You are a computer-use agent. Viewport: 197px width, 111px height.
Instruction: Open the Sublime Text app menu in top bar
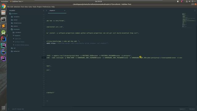tap(17, 1)
